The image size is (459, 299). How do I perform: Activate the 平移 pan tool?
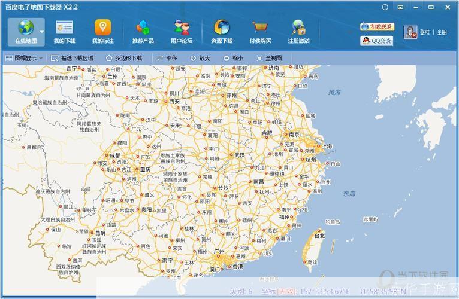[167, 59]
